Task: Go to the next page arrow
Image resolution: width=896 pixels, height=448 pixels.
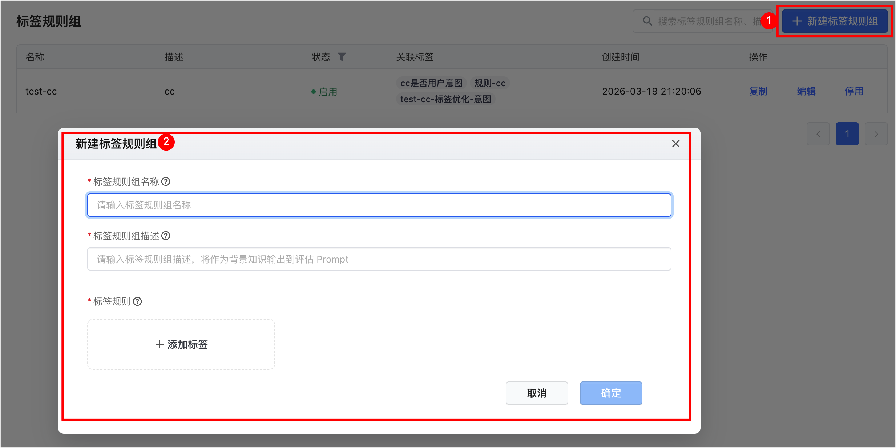Action: pos(876,134)
